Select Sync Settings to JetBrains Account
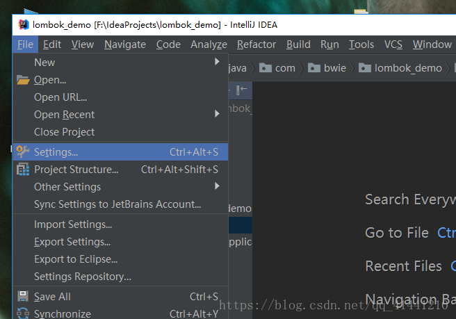Image resolution: width=456 pixels, height=319 pixels. 120,204
